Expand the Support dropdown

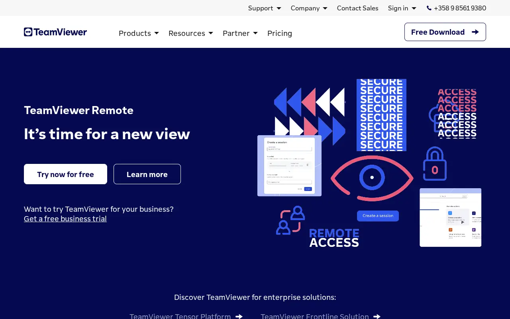click(265, 8)
